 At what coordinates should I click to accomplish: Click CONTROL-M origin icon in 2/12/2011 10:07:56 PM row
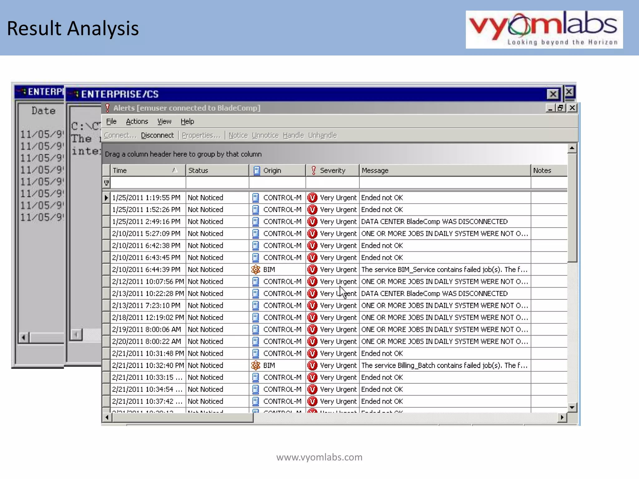[x=256, y=282]
